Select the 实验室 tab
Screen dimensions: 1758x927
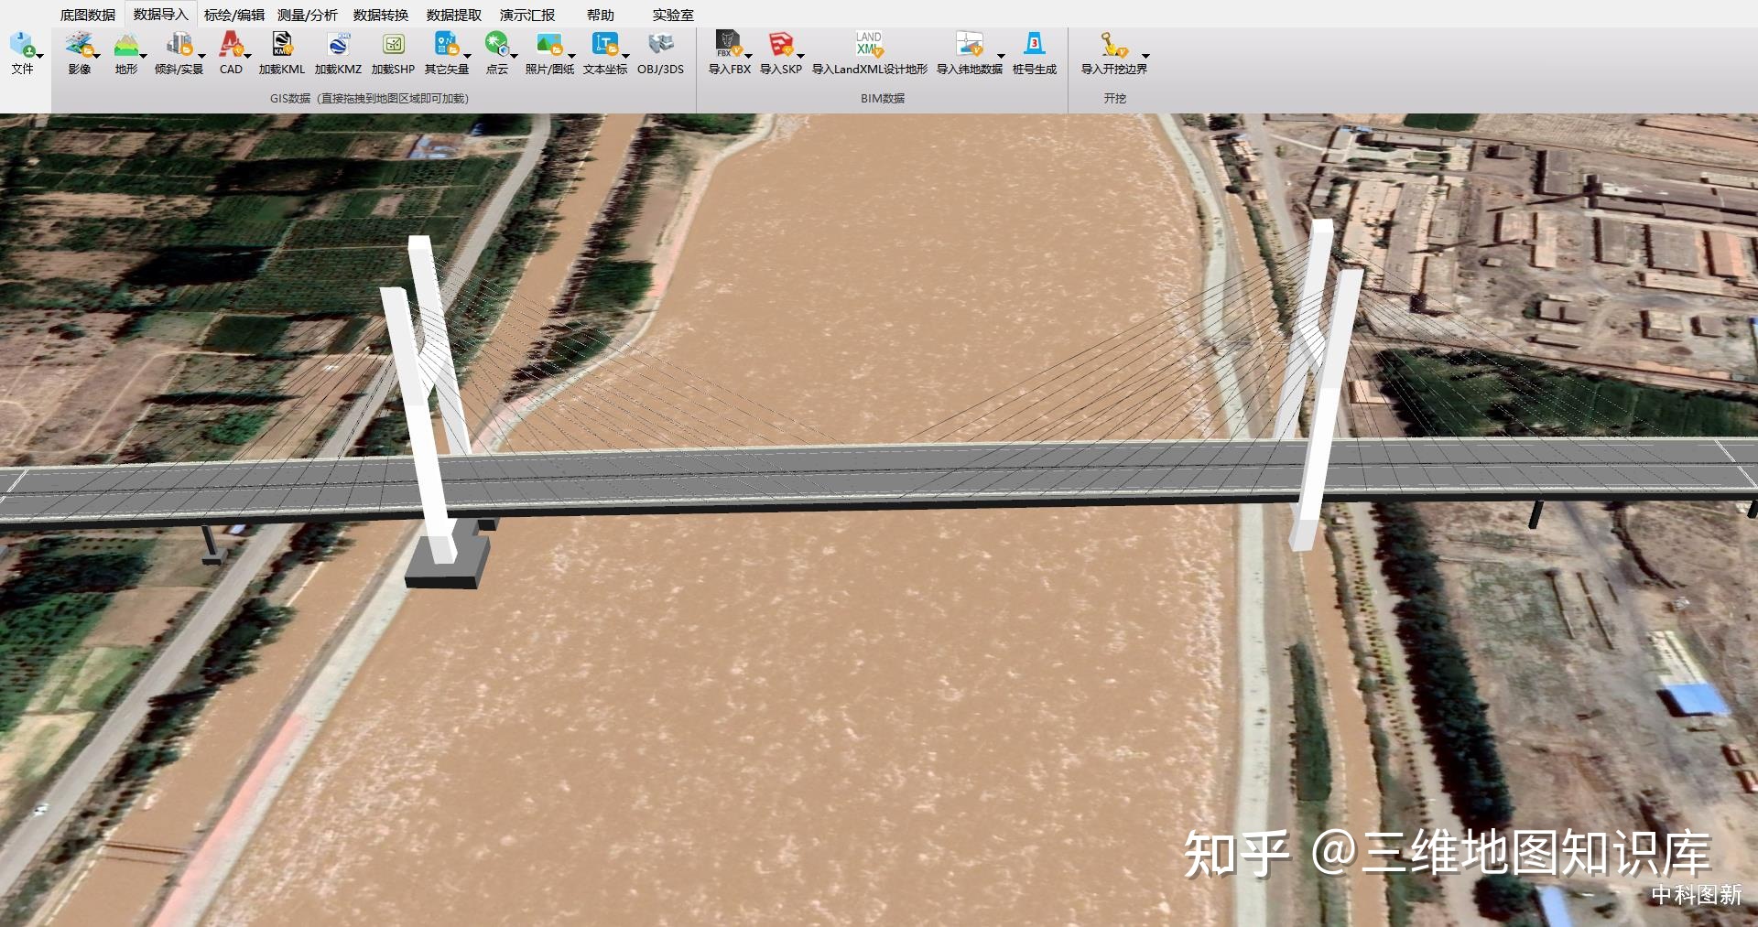click(673, 15)
